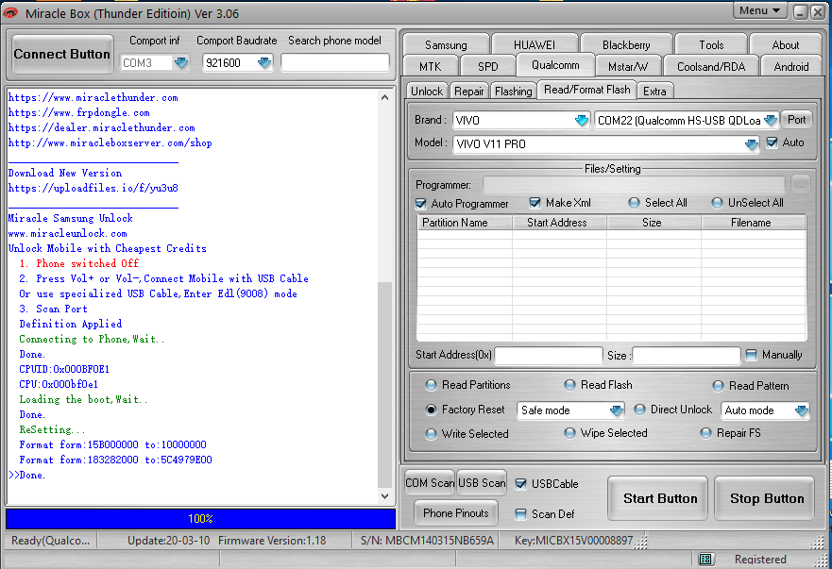Select Factory Reset radio button
832x569 pixels.
click(x=431, y=410)
